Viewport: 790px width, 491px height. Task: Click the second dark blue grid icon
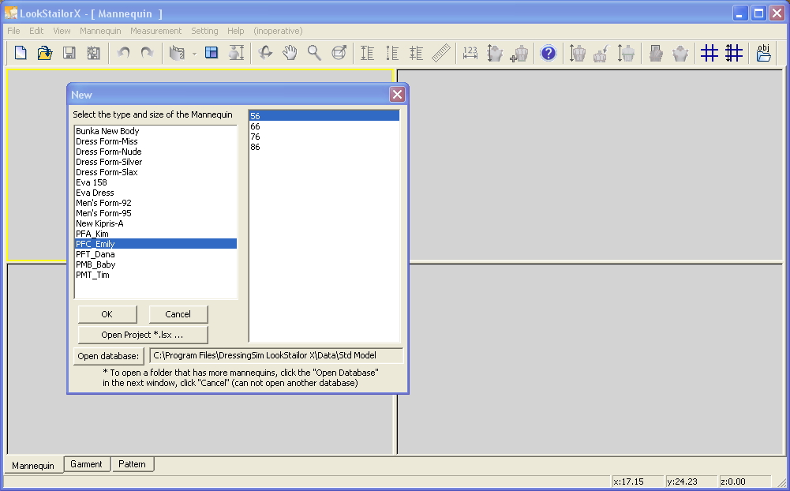pyautogui.click(x=734, y=53)
